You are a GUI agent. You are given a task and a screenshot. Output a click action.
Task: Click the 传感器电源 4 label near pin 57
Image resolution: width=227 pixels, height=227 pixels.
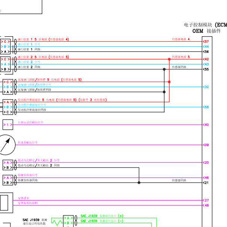181,39
